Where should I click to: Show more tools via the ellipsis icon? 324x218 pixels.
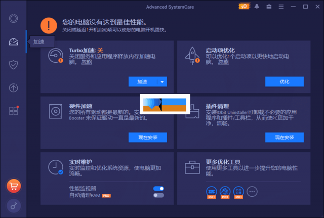[x=252, y=192]
